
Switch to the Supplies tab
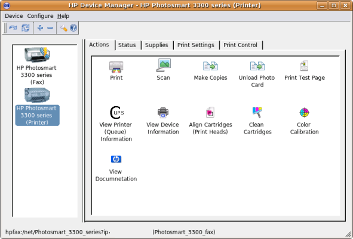[x=156, y=45]
